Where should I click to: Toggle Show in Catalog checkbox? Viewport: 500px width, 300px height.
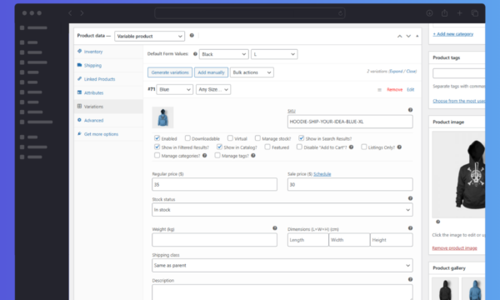tap(219, 147)
